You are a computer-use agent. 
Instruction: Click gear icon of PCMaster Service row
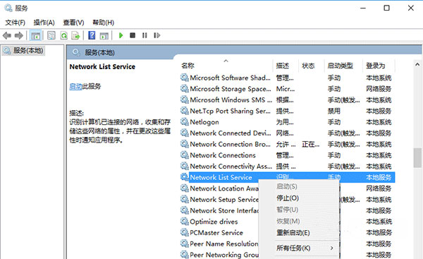click(x=185, y=233)
